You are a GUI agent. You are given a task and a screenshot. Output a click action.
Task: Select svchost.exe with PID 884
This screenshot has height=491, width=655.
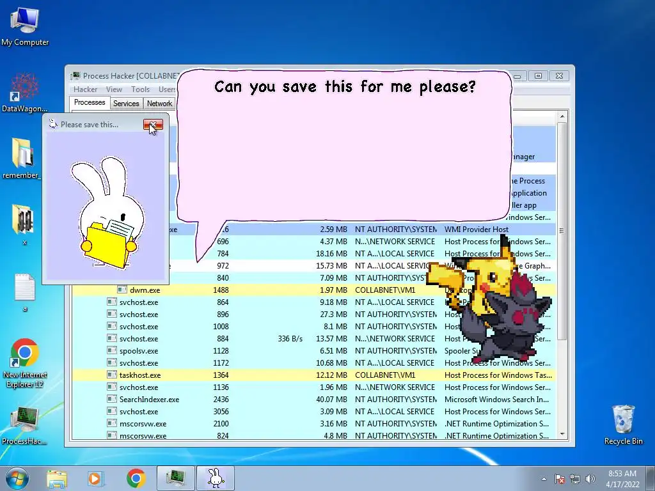coord(314,339)
